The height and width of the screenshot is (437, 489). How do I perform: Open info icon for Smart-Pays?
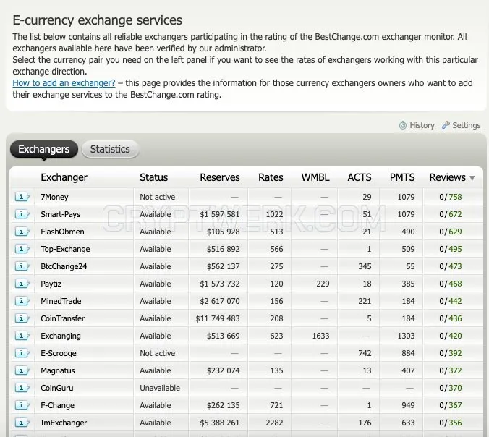(22, 214)
